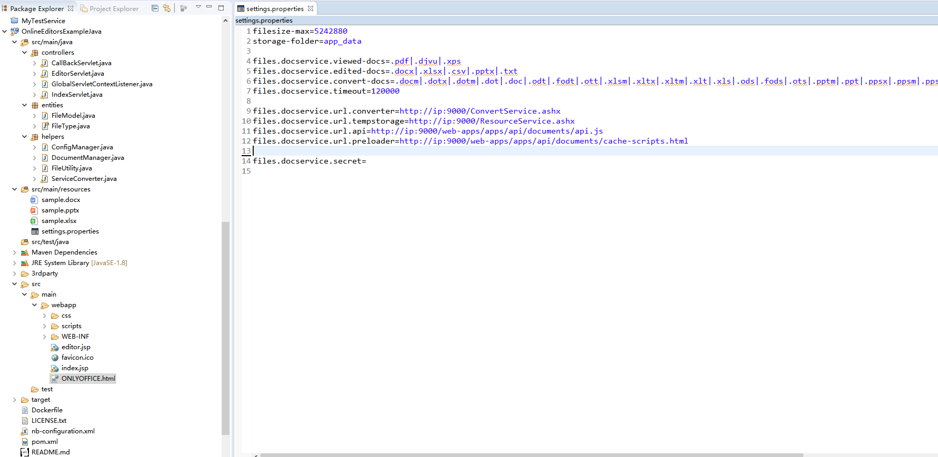The height and width of the screenshot is (457, 938).
Task: Select the settings.properties file icon in the tree
Action: point(35,231)
